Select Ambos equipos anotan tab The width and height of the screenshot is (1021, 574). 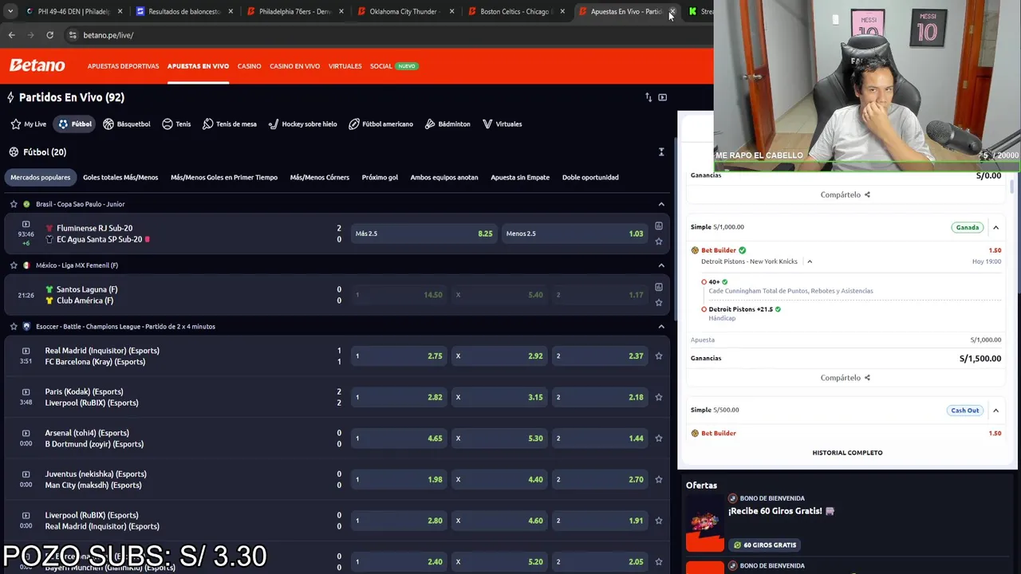444,177
